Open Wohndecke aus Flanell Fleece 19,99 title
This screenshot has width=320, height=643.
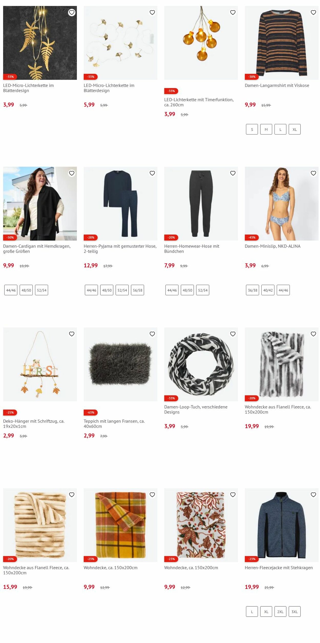pyautogui.click(x=278, y=410)
